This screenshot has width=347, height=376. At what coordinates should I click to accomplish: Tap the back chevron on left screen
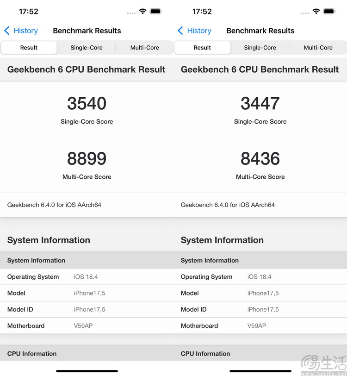pos(7,31)
